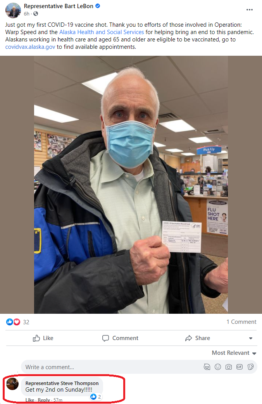This screenshot has width=262, height=404.
Task: Open the Alaska Health and Social Services link
Action: [x=102, y=32]
